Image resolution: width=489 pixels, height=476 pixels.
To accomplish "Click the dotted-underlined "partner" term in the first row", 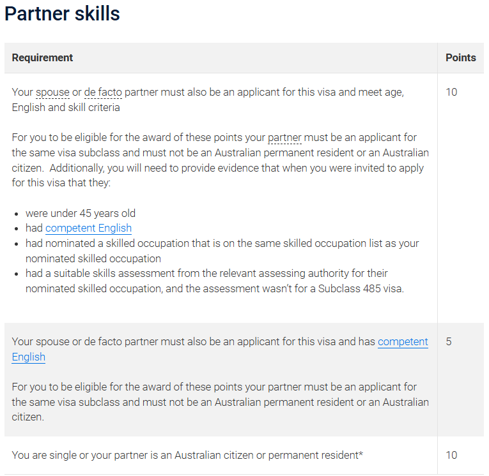I will 284,138.
